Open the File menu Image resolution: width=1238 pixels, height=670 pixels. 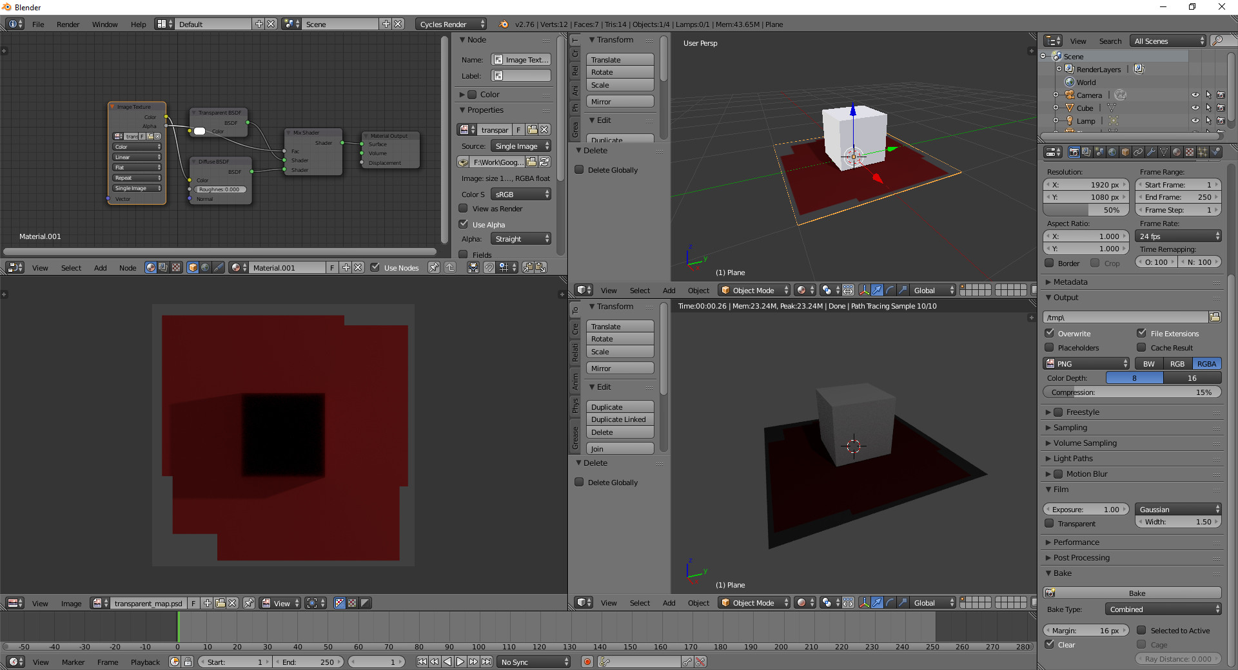(x=38, y=24)
